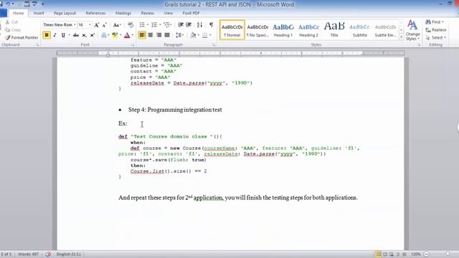Open the Review ribbon tab

147,13
